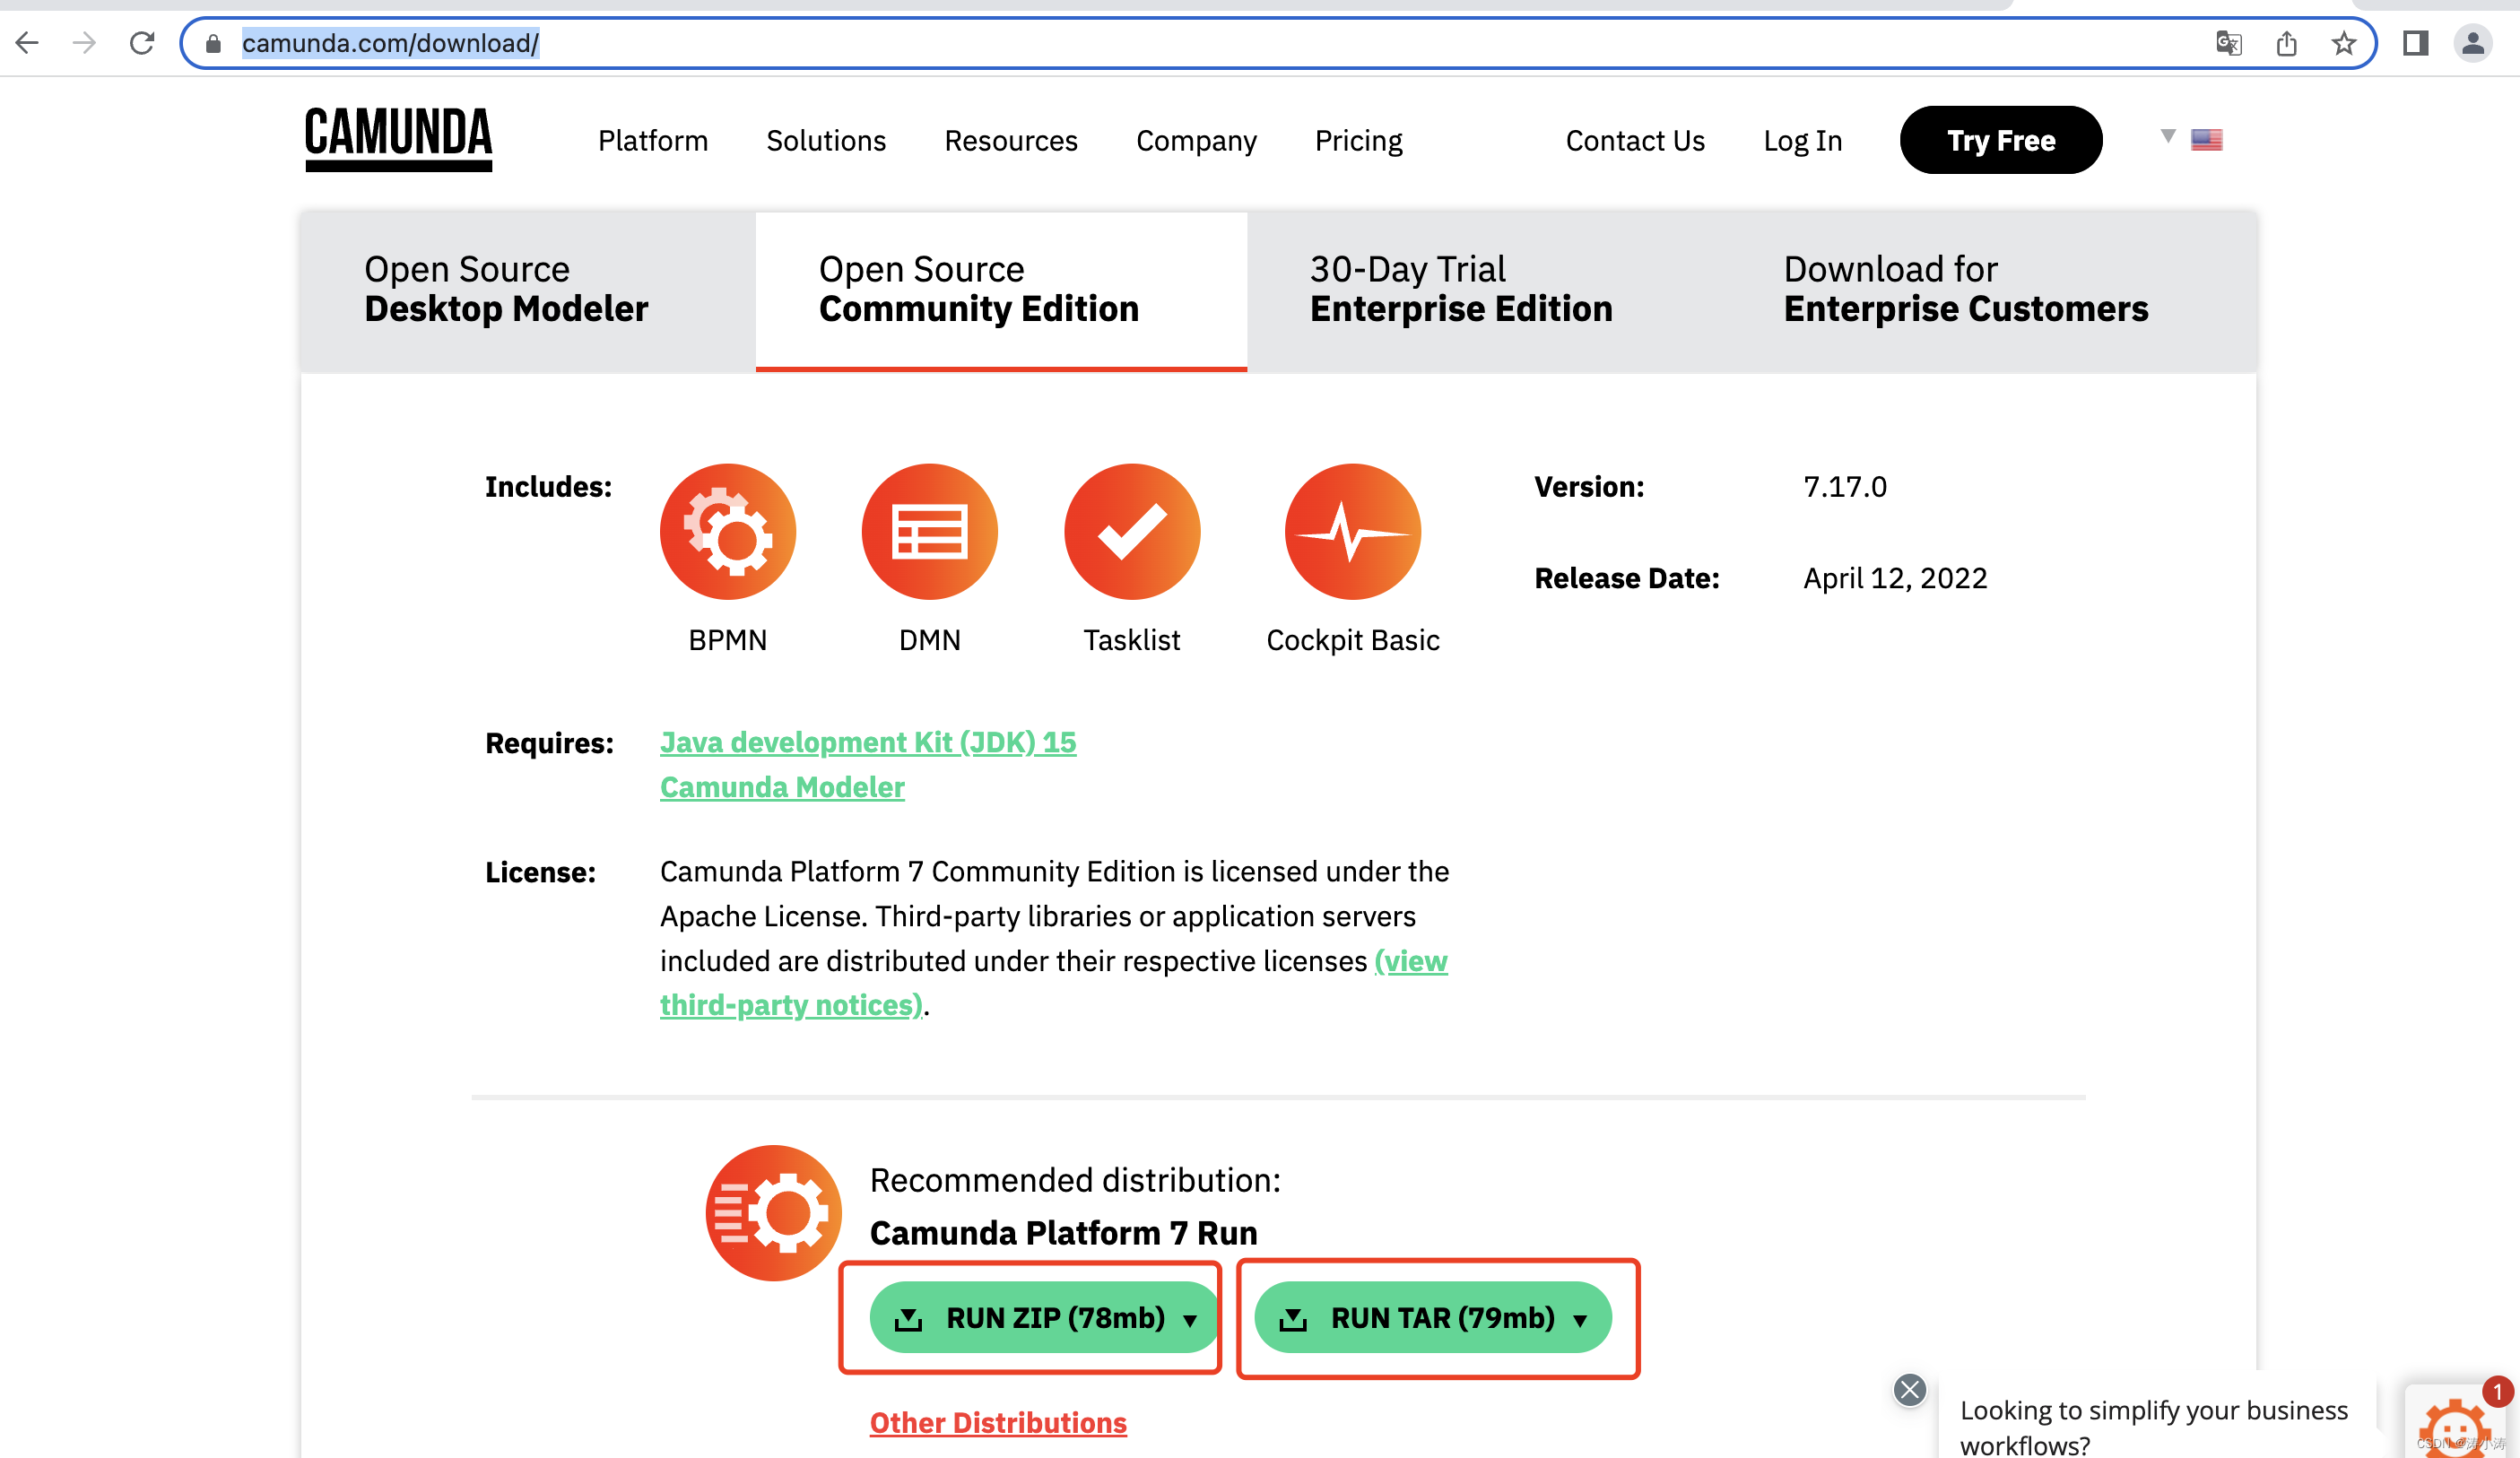Image resolution: width=2520 pixels, height=1458 pixels.
Task: Expand the RUN ZIP dropdown arrow
Action: coord(1190,1321)
